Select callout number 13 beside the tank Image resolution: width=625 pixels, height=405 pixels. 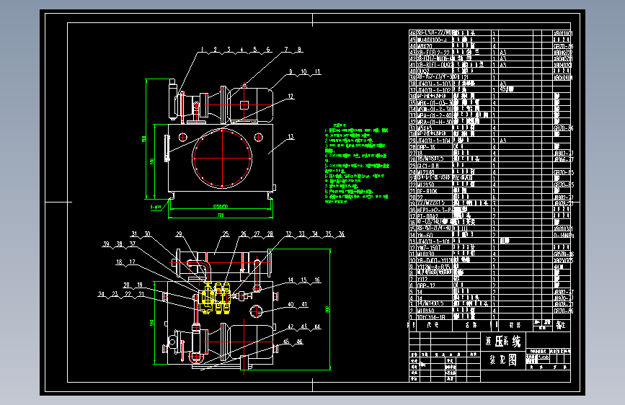click(x=291, y=137)
